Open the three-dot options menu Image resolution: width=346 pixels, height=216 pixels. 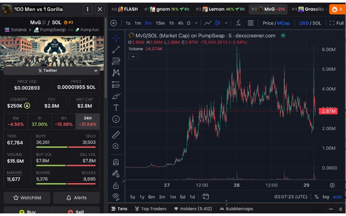pos(88,9)
